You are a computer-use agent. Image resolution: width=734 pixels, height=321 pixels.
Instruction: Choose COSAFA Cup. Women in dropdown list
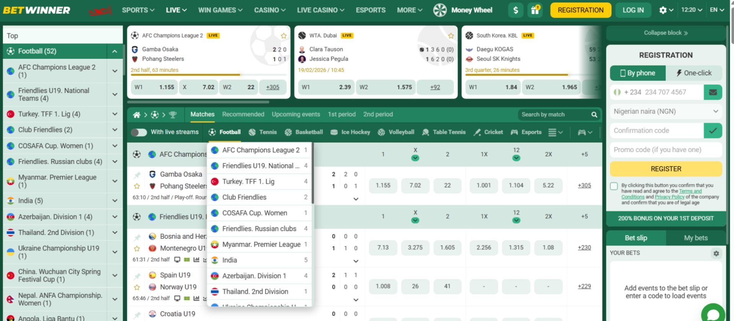(260, 213)
